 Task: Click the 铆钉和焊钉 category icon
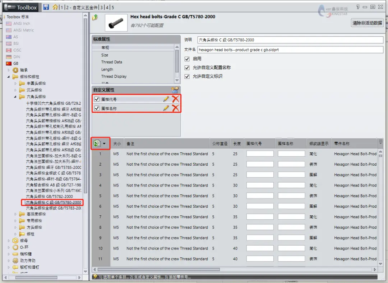pos(15,268)
